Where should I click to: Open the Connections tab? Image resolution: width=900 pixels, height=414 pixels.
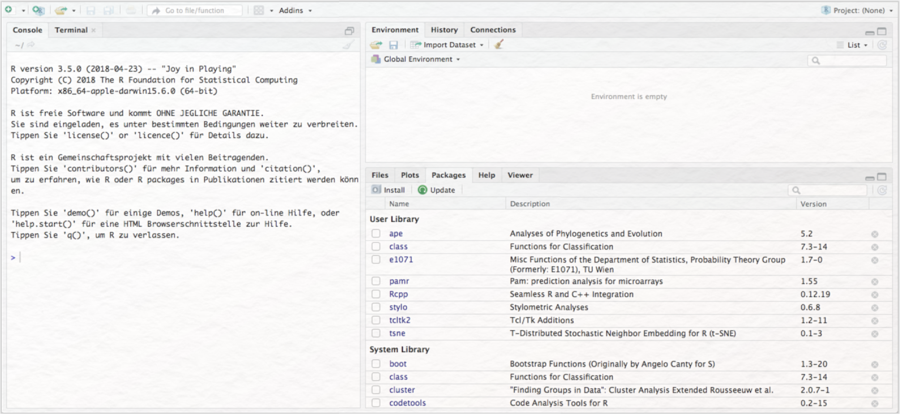(x=493, y=30)
